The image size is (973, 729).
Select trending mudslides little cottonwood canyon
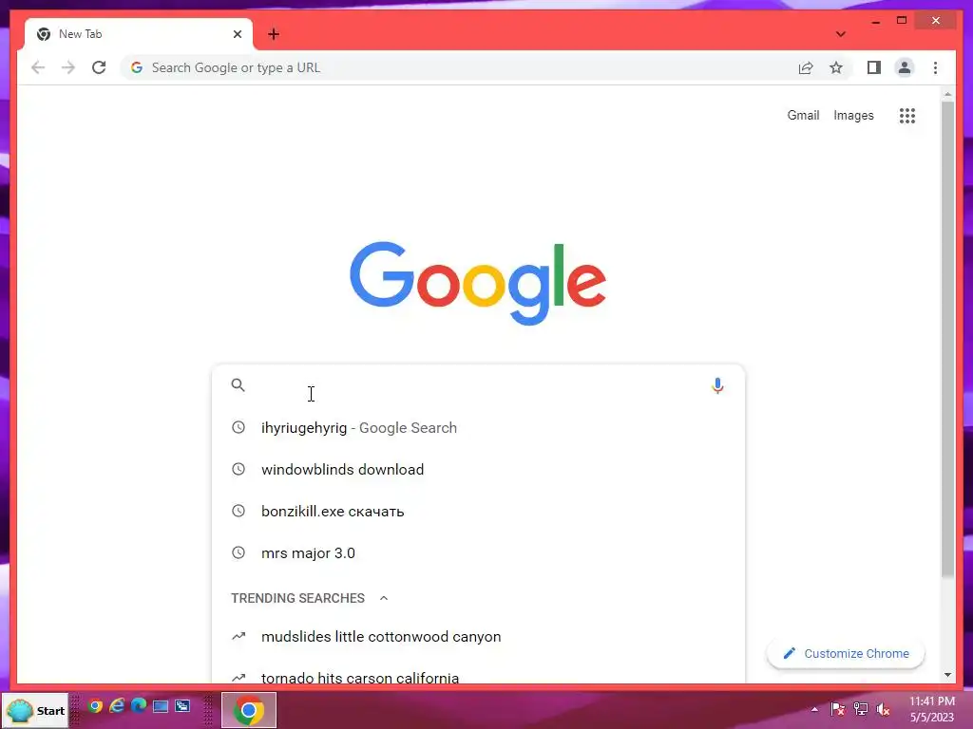coord(478,637)
